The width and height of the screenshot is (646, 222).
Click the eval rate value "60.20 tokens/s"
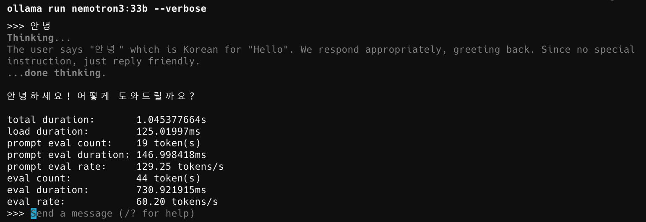pos(177,202)
